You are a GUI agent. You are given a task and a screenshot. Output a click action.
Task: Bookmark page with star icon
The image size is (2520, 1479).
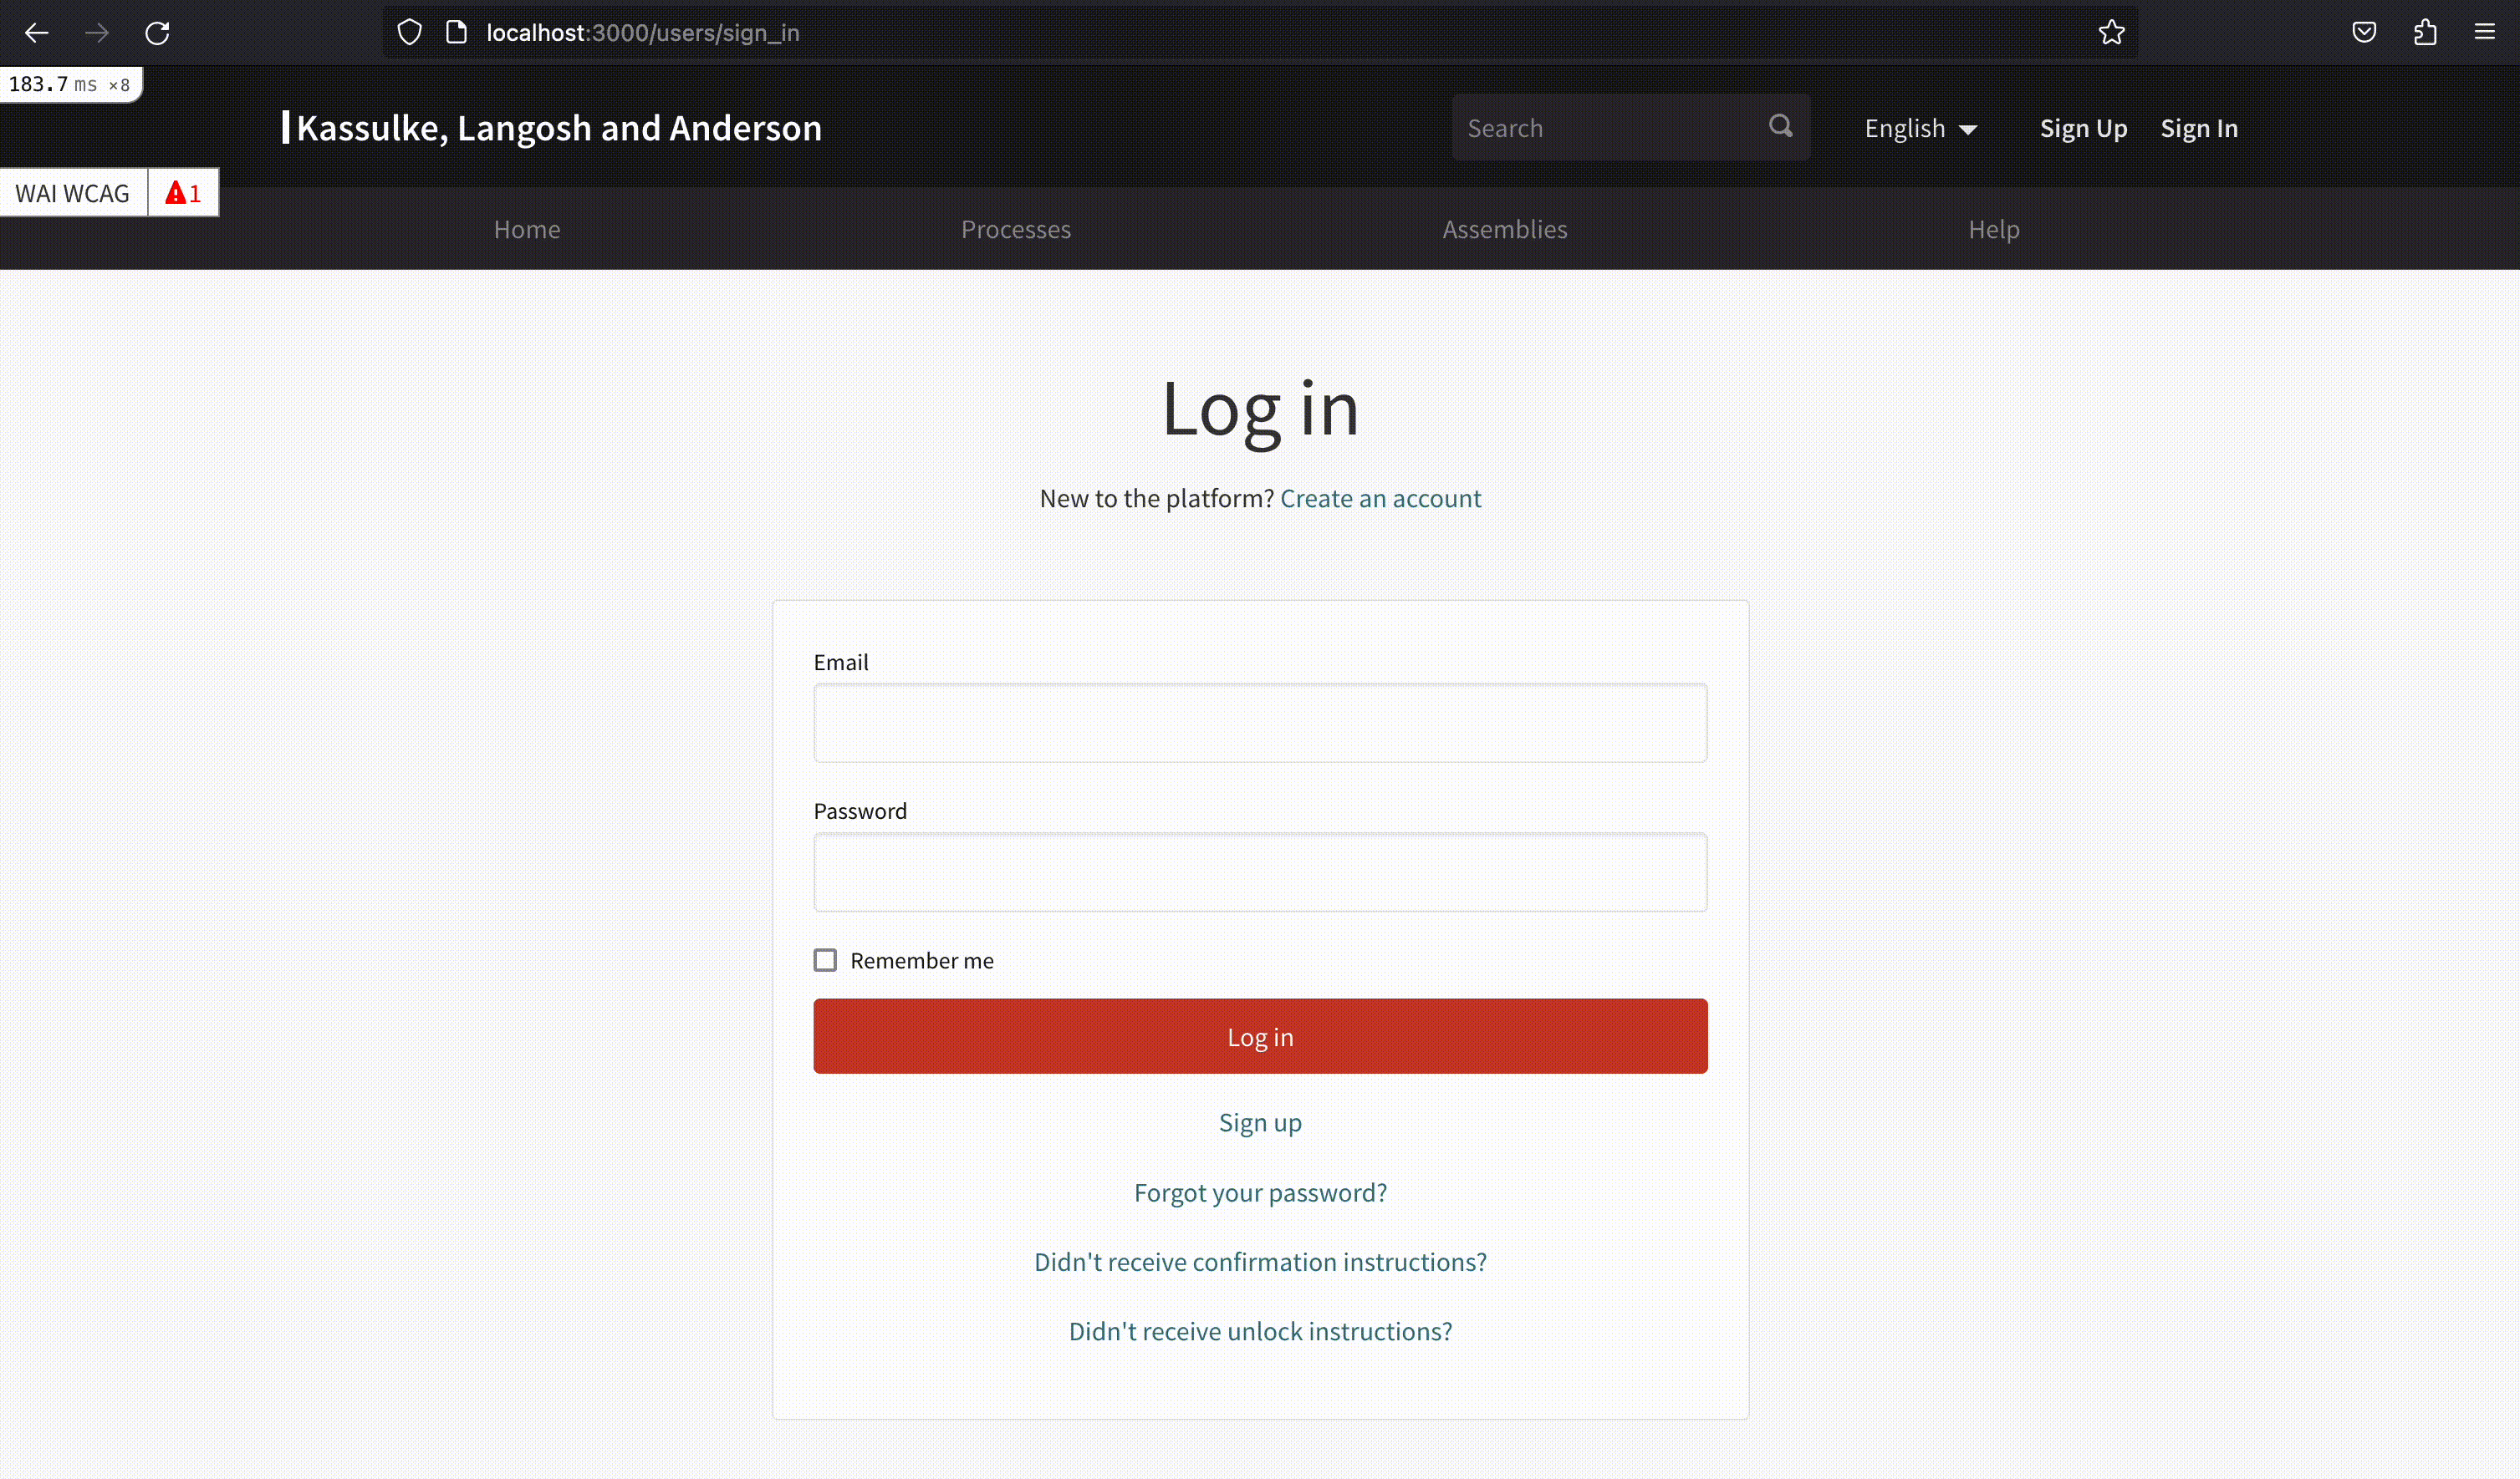coord(2111,33)
